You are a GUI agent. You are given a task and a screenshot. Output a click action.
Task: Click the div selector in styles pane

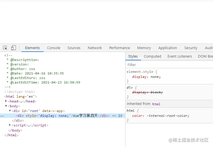130,87
